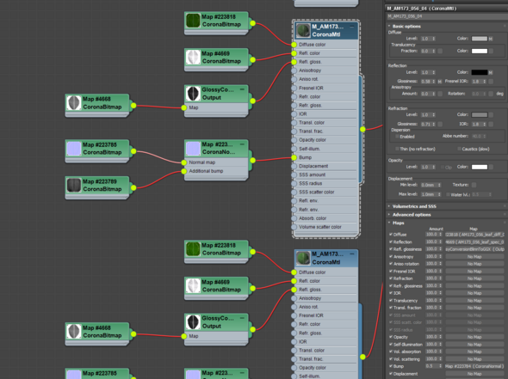The height and width of the screenshot is (379, 508).
Task: Collapse the upper Map #223 CoronaNormal node
Action: pos(242,144)
